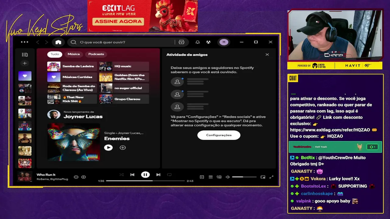The image size is (390, 219).
Task: Open the Enemies single cover art
Action: [73, 141]
